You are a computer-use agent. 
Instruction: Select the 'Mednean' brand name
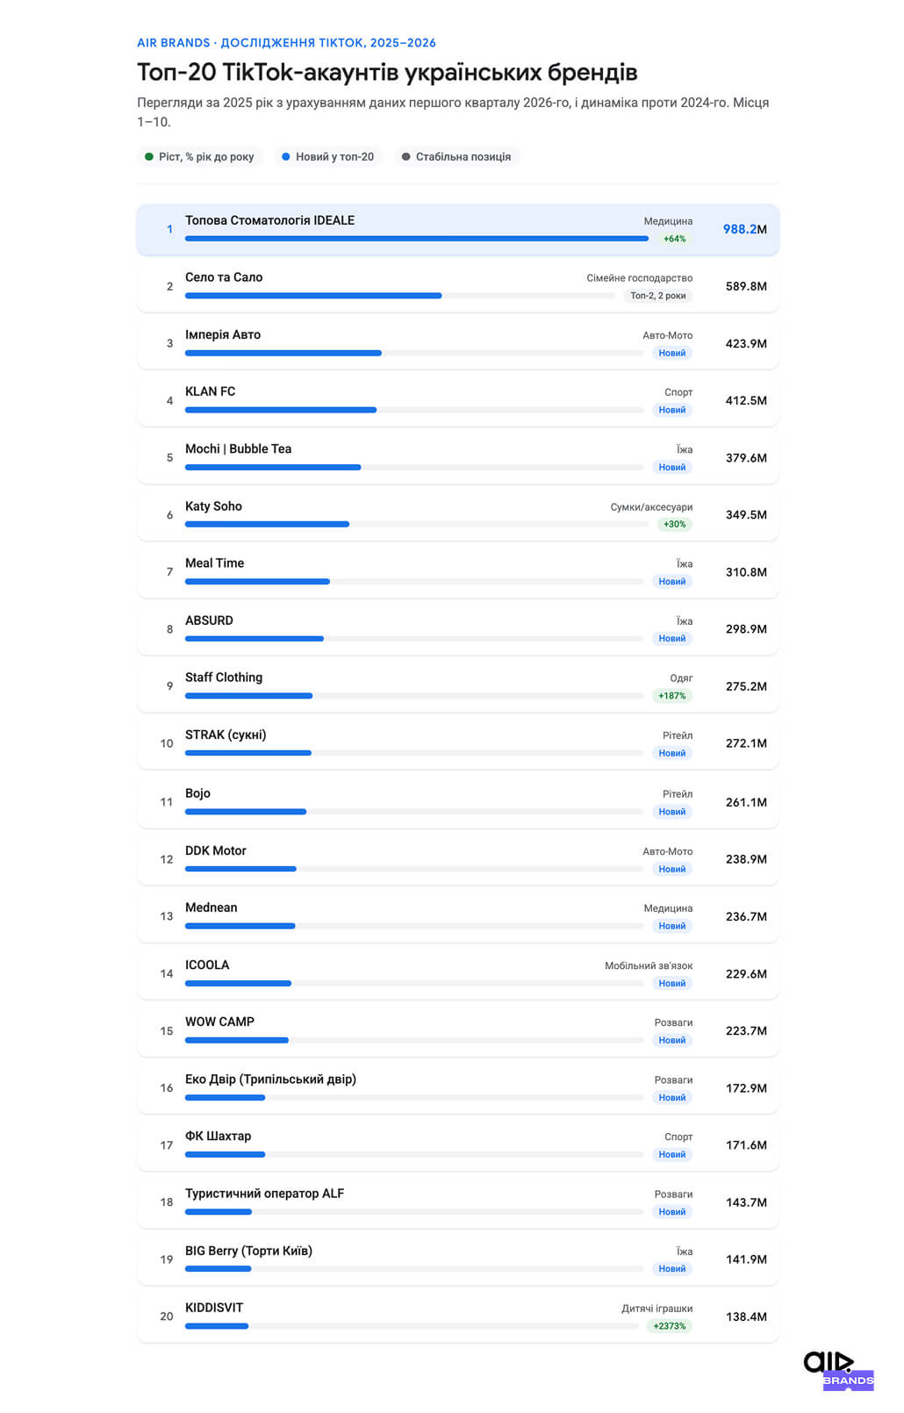click(212, 907)
